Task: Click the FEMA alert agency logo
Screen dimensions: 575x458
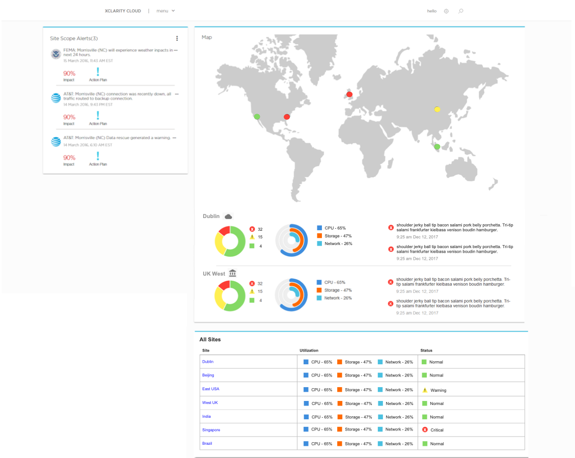Action: [x=56, y=54]
